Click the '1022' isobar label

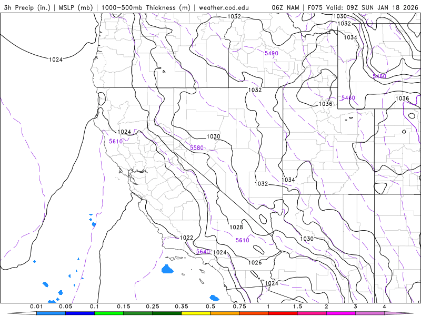pyautogui.click(x=186, y=238)
